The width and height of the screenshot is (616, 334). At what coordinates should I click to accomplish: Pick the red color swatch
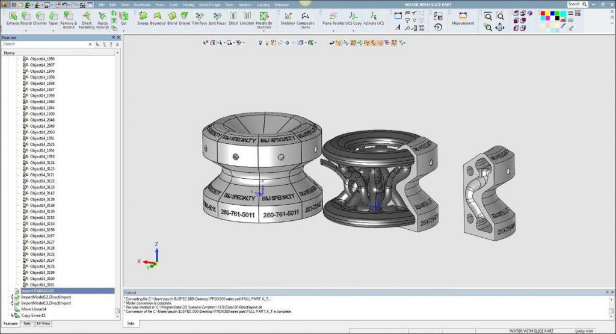pos(543,13)
